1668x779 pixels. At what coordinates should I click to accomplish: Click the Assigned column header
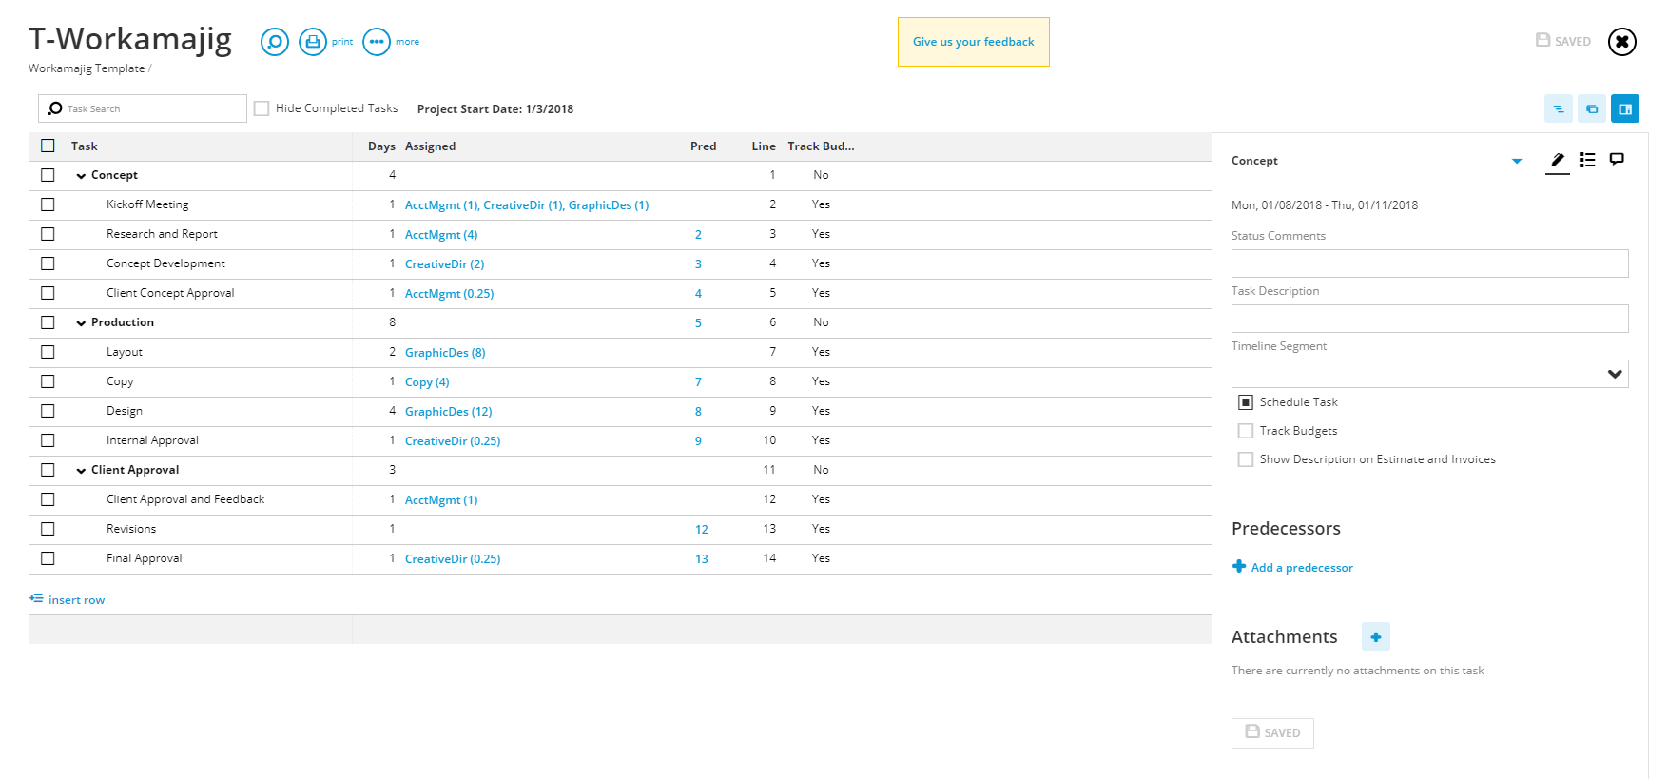tap(430, 146)
